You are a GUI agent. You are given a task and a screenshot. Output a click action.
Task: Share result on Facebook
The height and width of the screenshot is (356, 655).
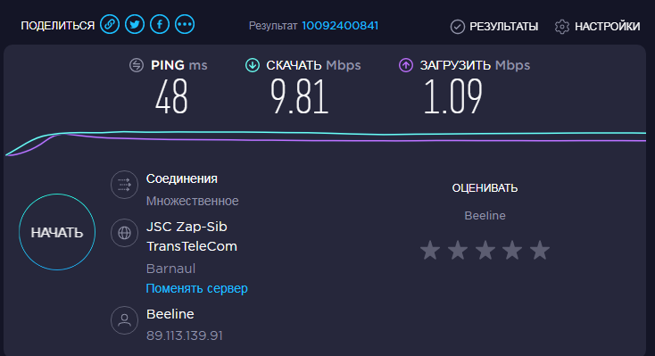[x=160, y=25]
